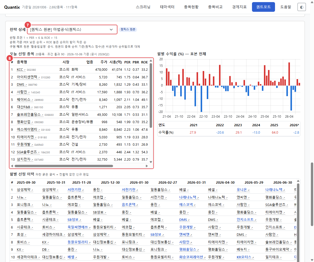Click the stock table's left scroll arrow

point(12,166)
